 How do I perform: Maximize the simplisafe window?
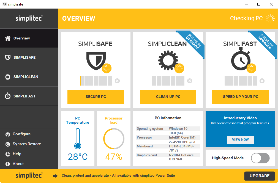point(259,4)
